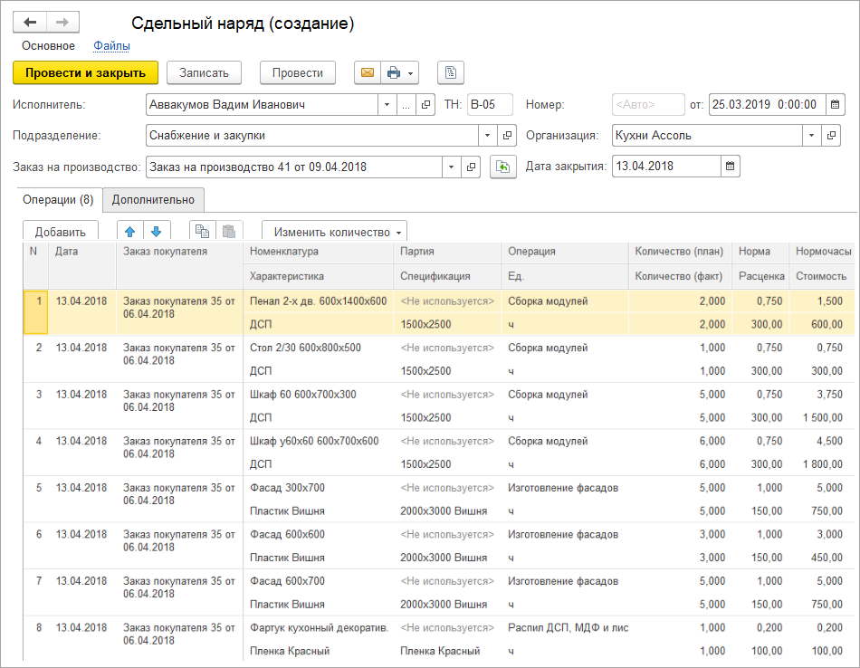Click the forward navigation arrow
This screenshot has width=860, height=668.
pos(62,23)
